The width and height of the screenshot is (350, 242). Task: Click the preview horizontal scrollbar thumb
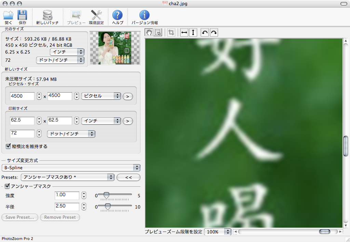[x=325, y=232]
